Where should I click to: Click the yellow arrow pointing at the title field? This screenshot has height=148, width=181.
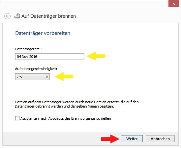tap(96, 56)
